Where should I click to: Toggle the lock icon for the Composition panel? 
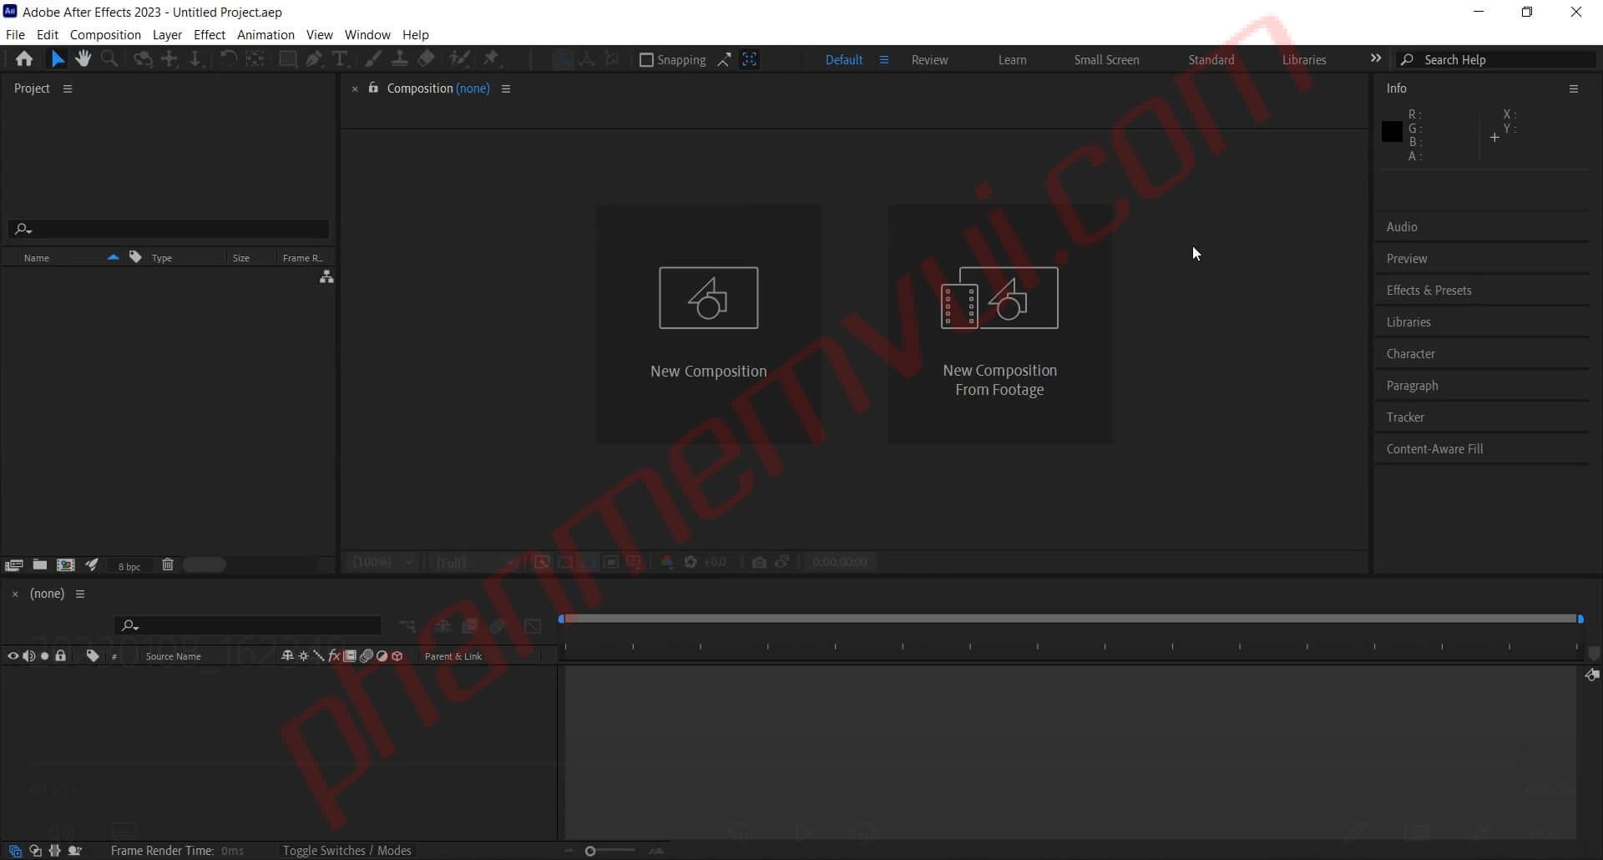[373, 89]
